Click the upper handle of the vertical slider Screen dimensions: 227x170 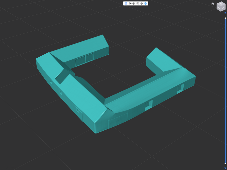(x=225, y=18)
